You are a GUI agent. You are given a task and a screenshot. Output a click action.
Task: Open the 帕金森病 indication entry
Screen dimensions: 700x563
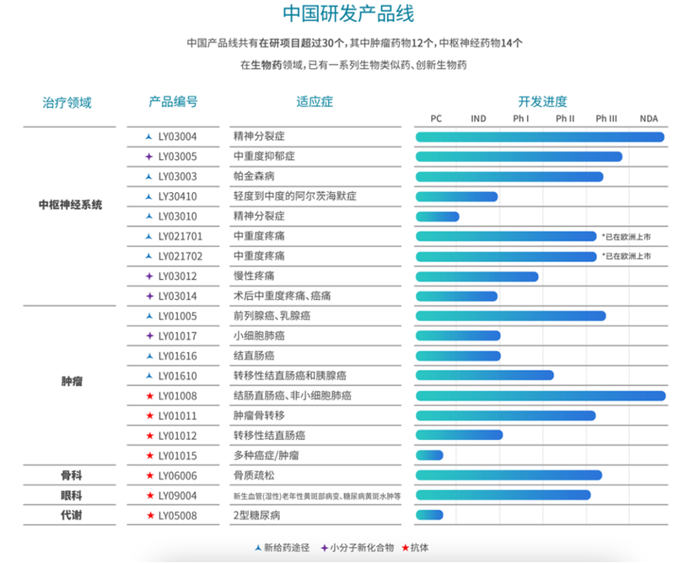coord(254,177)
